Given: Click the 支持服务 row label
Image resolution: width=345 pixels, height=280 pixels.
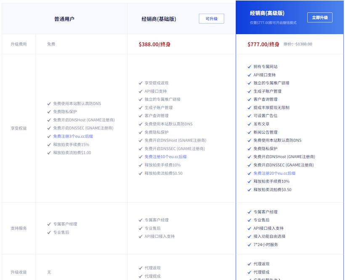Looking at the screenshot, I should coord(19,228).
